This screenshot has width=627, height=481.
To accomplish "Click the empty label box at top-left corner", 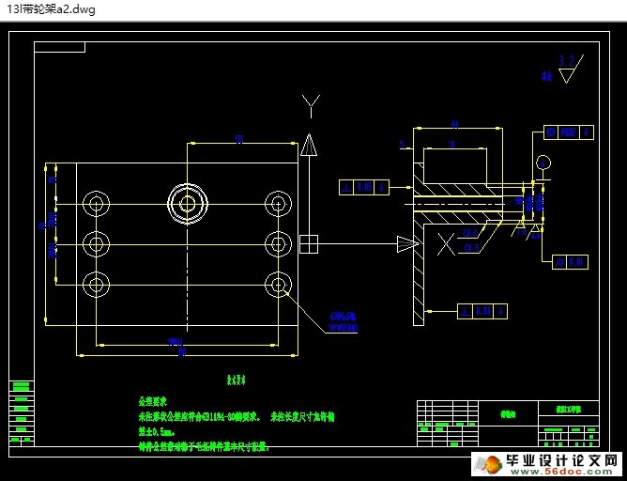I will pyautogui.click(x=59, y=46).
